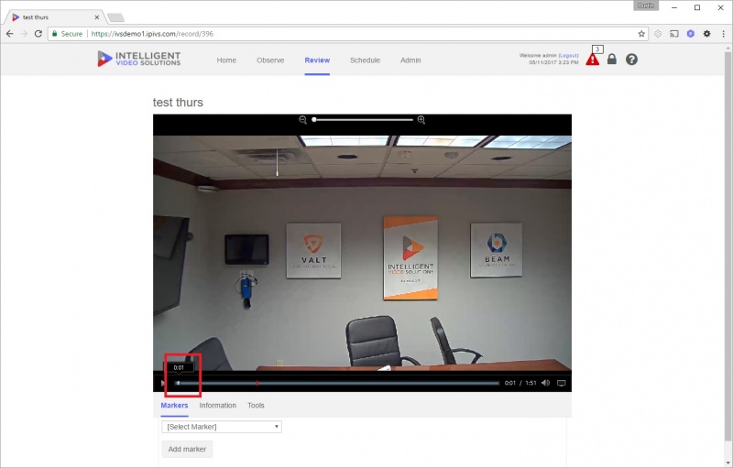Click the zoom in magnifier above video
Image resolution: width=733 pixels, height=468 pixels.
pos(421,120)
